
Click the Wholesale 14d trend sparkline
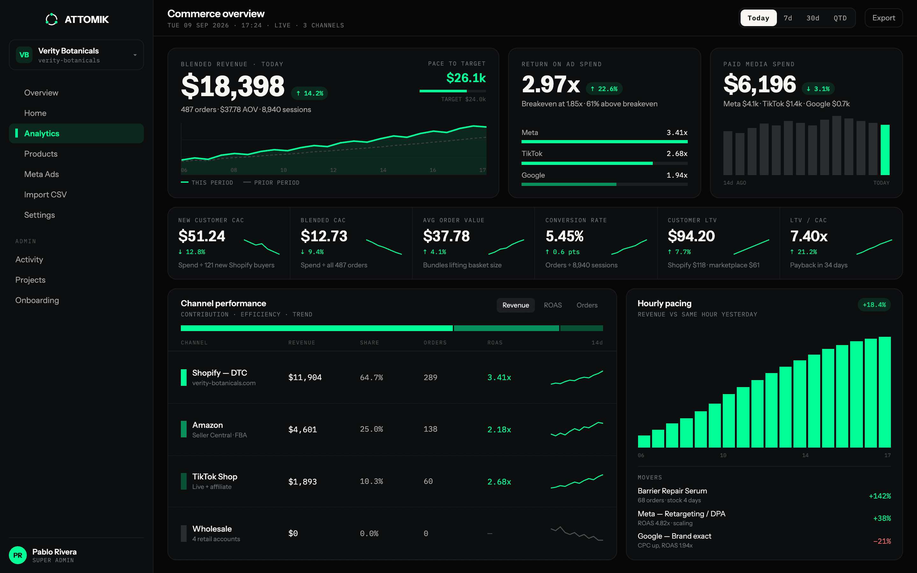click(577, 533)
